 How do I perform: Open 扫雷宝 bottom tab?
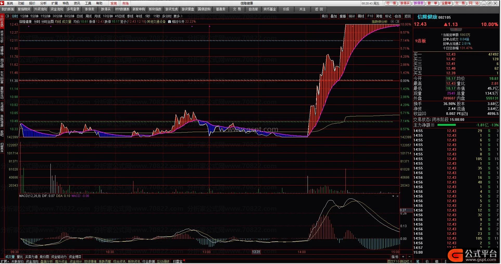[178, 261]
